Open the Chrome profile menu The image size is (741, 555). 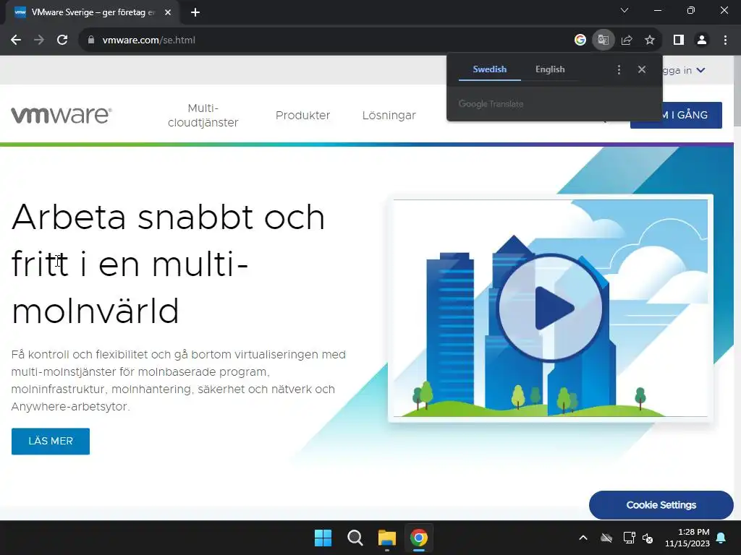click(702, 40)
